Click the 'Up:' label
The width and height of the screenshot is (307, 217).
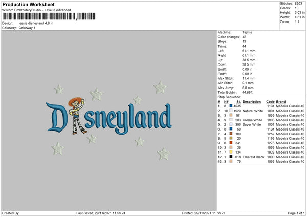coord(220,60)
